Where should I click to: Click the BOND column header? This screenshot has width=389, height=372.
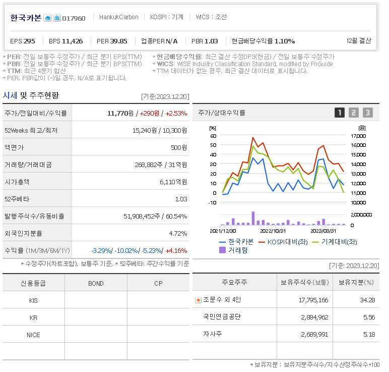(96, 284)
